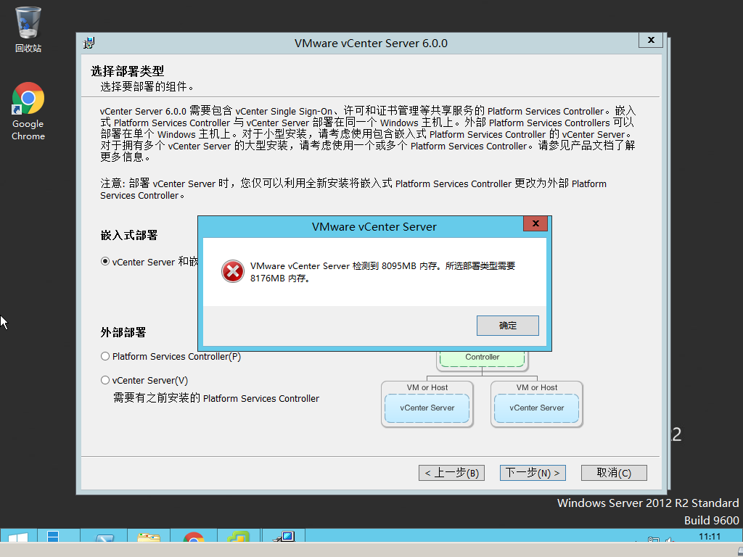This screenshot has width=743, height=557.
Task: Open Chrome from the taskbar
Action: [x=193, y=537]
